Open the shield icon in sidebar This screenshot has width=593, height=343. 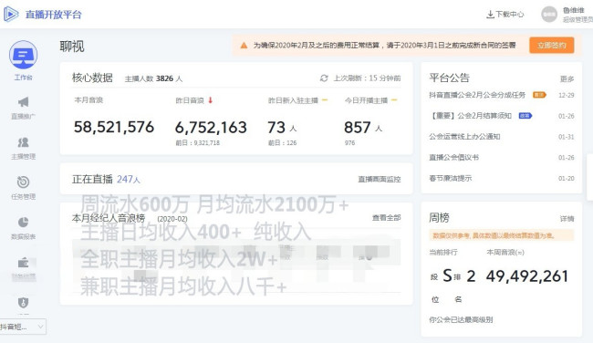point(24,303)
